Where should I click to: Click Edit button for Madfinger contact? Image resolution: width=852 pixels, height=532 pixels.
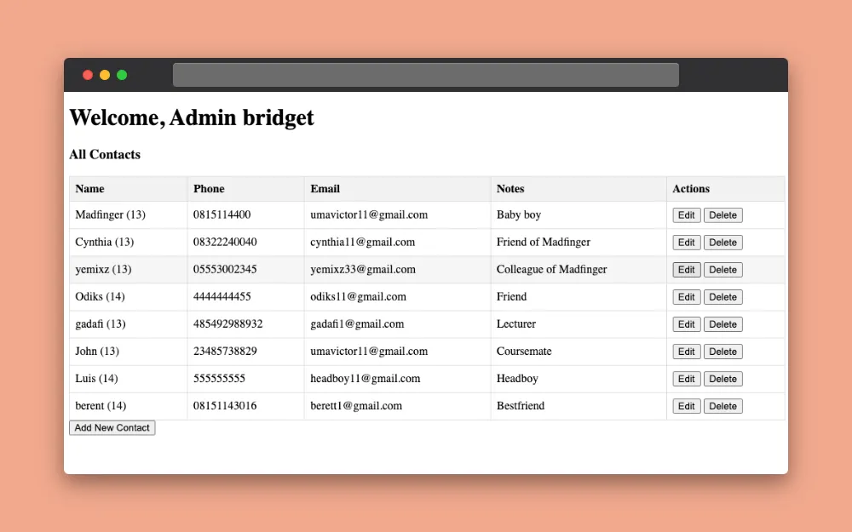click(x=686, y=215)
